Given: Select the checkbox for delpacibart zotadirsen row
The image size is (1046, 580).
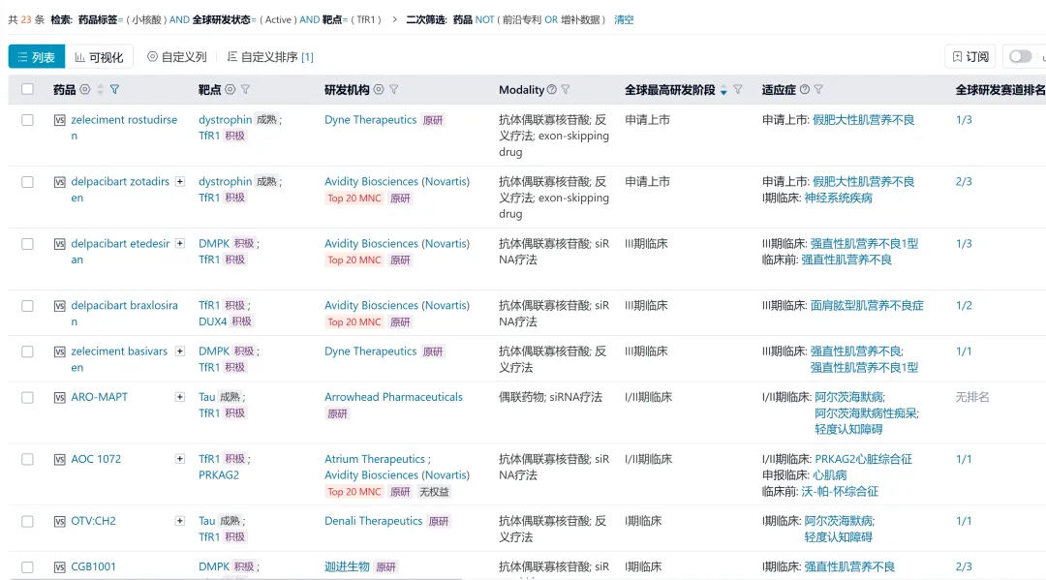Looking at the screenshot, I should click(x=27, y=182).
